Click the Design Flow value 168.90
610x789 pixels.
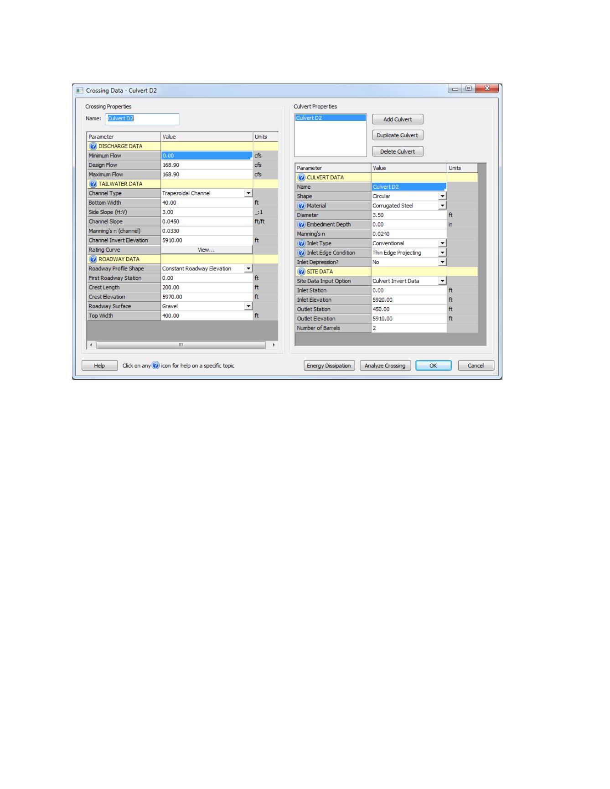[207, 165]
